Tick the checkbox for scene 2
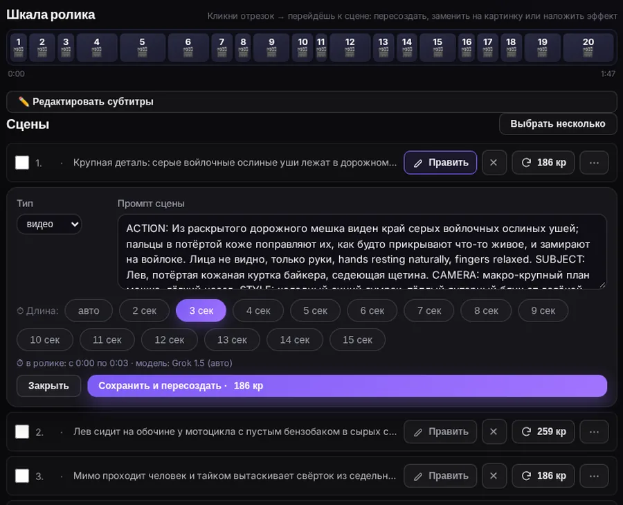623x505 pixels. coord(22,432)
